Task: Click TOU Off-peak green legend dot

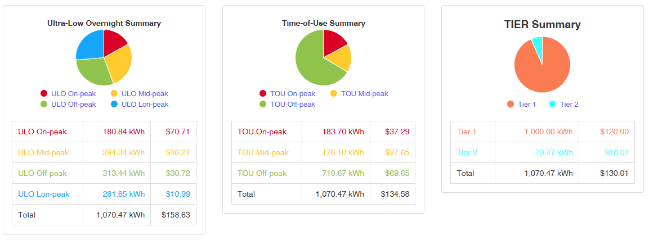Action: (x=263, y=105)
